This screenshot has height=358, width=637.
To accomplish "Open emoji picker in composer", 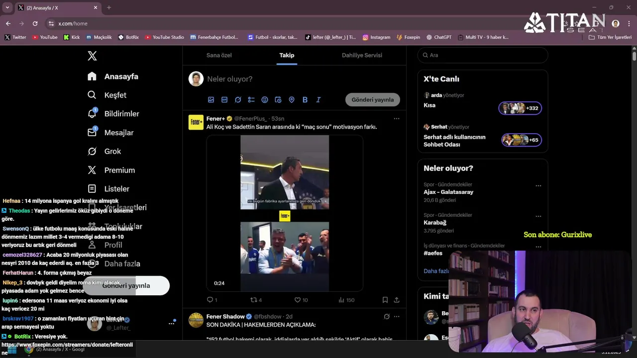I will click(x=265, y=100).
